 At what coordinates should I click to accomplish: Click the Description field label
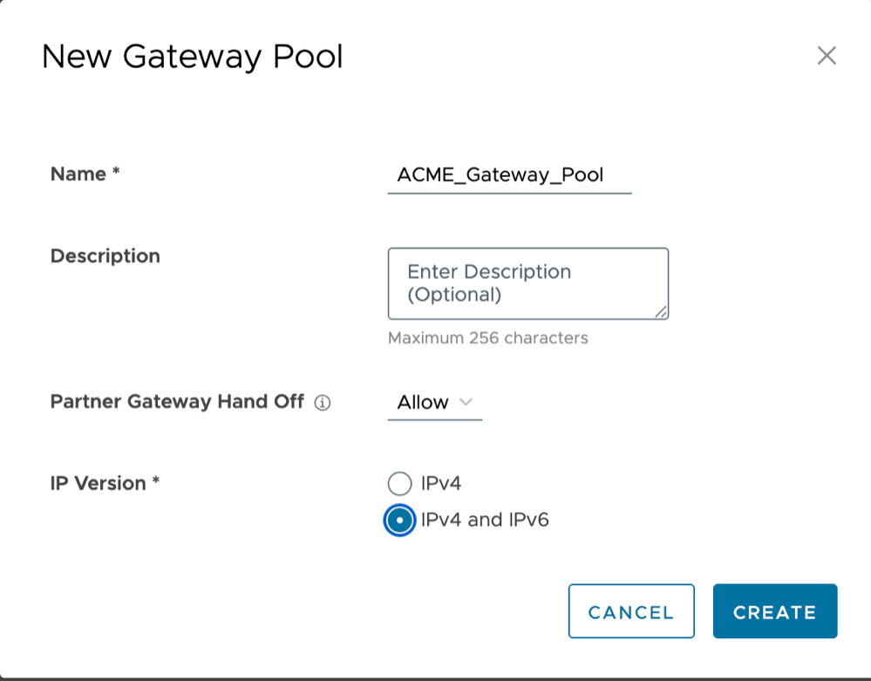pyautogui.click(x=105, y=256)
